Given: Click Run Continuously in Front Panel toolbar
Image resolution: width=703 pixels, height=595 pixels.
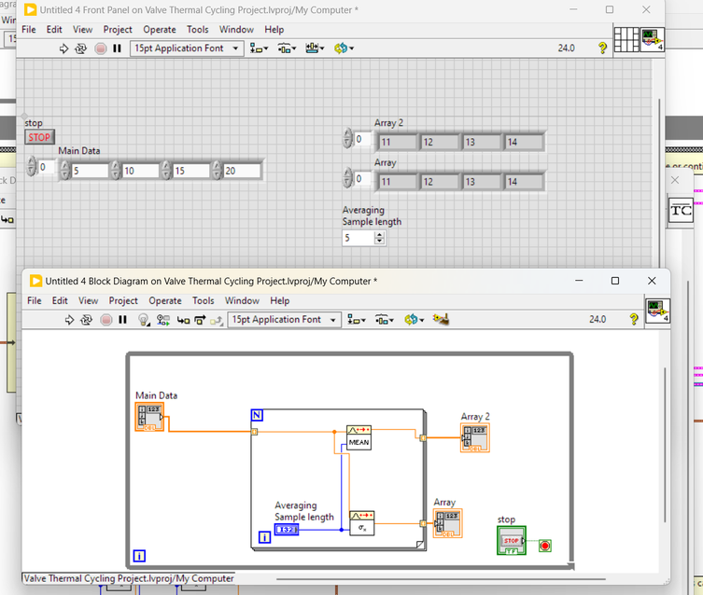Looking at the screenshot, I should pos(80,48).
